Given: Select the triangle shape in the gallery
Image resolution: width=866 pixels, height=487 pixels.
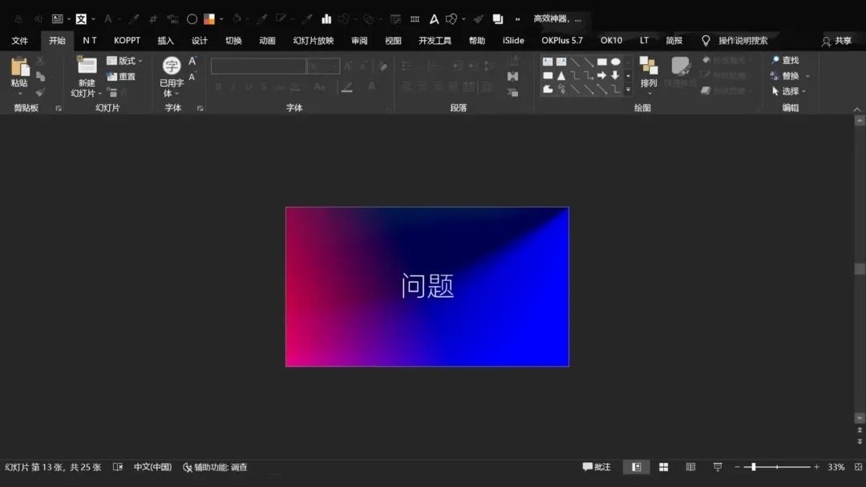Looking at the screenshot, I should click(x=561, y=75).
